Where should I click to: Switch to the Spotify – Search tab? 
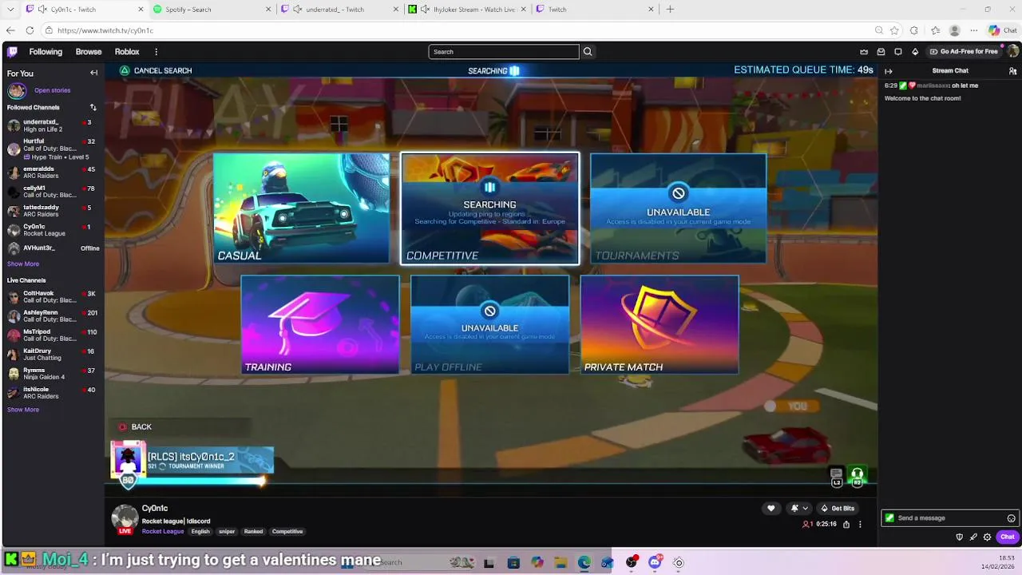[x=213, y=10]
